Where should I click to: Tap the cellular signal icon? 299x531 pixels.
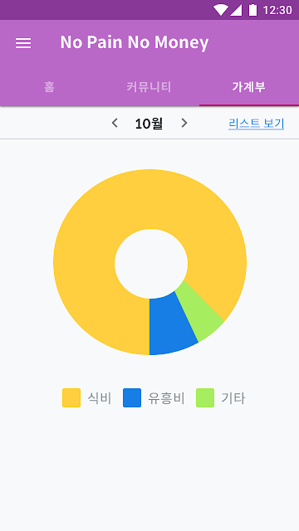[236, 11]
